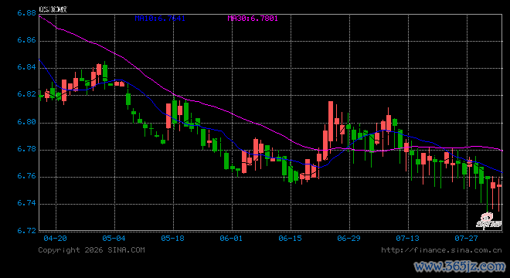Click the 05-04 date axis label
510x278 pixels.
114,239
